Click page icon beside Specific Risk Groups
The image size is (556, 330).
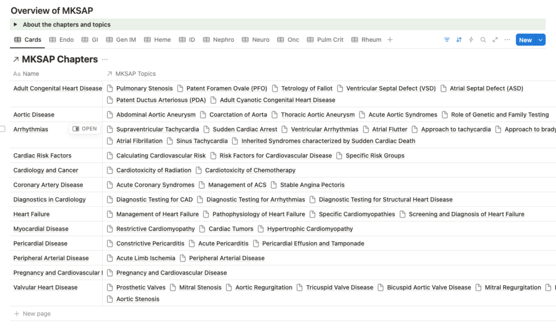[x=339, y=156]
